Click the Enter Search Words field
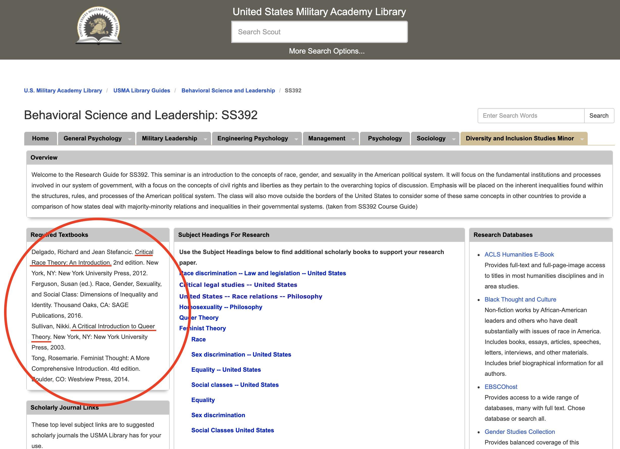The width and height of the screenshot is (620, 449). pos(531,116)
